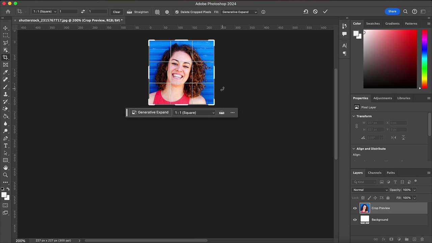Viewport: 432px width, 243px height.
Task: Switch to the Adjustments tab
Action: tap(383, 98)
